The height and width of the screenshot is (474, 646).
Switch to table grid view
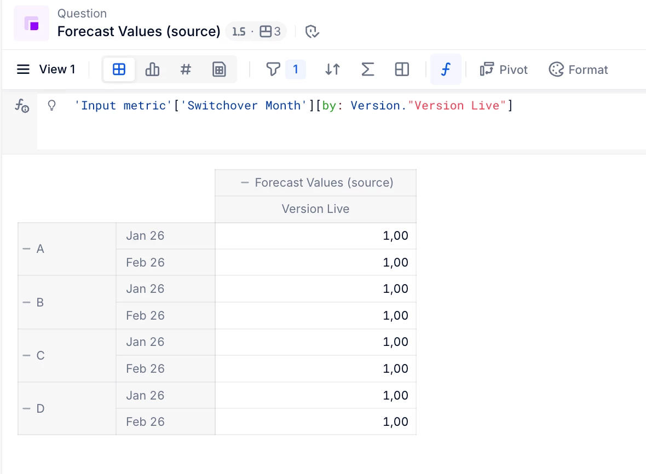click(x=119, y=70)
